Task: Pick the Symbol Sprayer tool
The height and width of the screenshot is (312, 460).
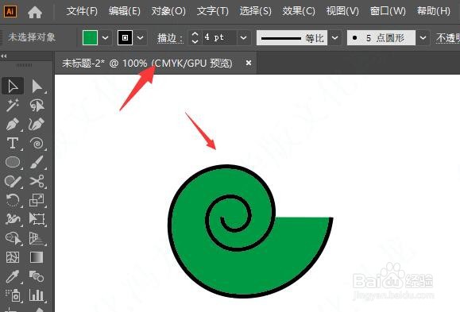Action: [x=13, y=295]
